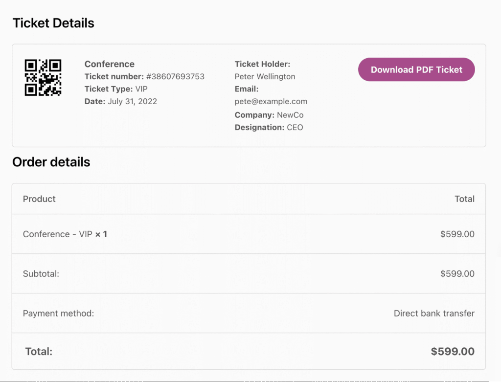Click the Subtotal row label
The height and width of the screenshot is (382, 501).
click(x=41, y=274)
